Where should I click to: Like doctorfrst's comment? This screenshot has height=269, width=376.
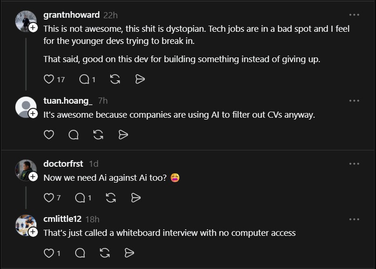50,198
